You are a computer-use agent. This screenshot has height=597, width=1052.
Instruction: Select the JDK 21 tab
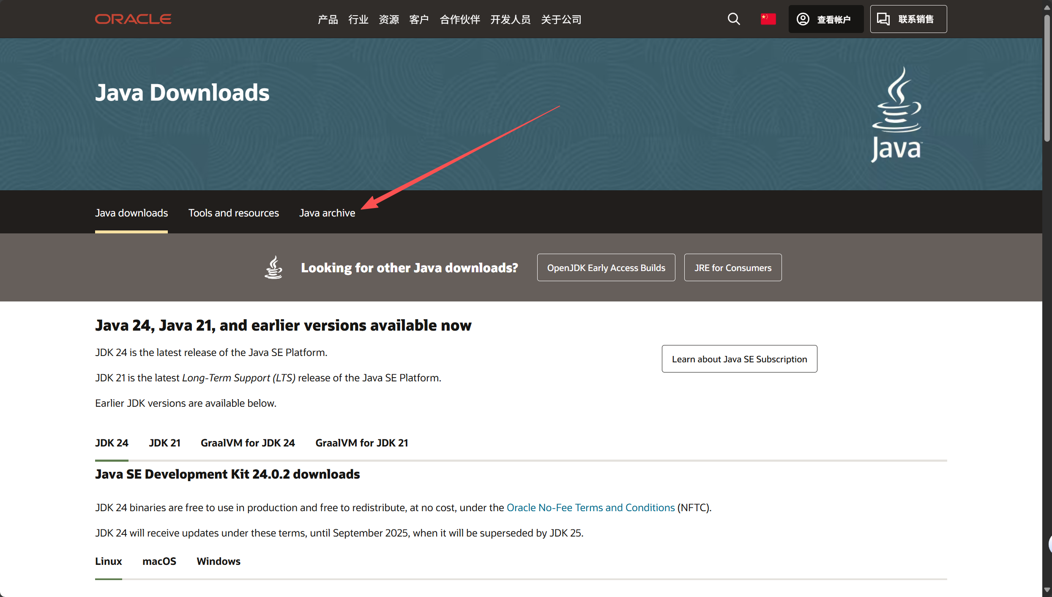click(164, 443)
